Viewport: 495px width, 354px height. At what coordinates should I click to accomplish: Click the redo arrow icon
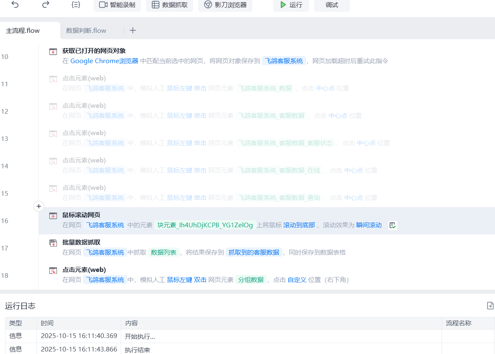46,4
